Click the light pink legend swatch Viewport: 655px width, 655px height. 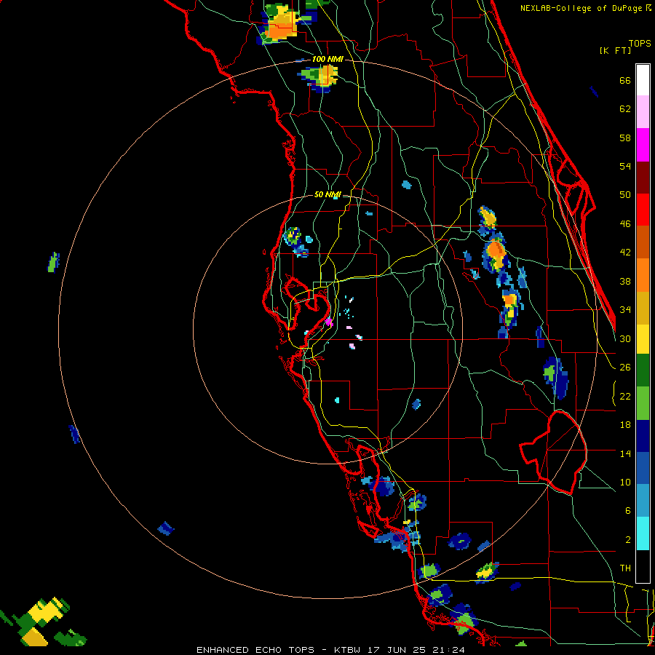[x=643, y=112]
